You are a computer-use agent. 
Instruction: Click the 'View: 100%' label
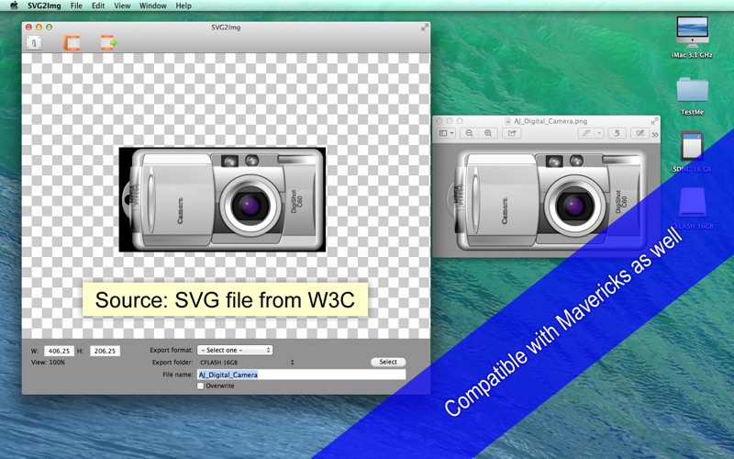point(49,362)
